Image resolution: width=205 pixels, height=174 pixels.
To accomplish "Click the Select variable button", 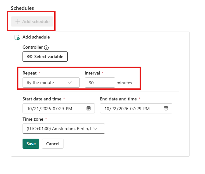I will click(x=45, y=57).
